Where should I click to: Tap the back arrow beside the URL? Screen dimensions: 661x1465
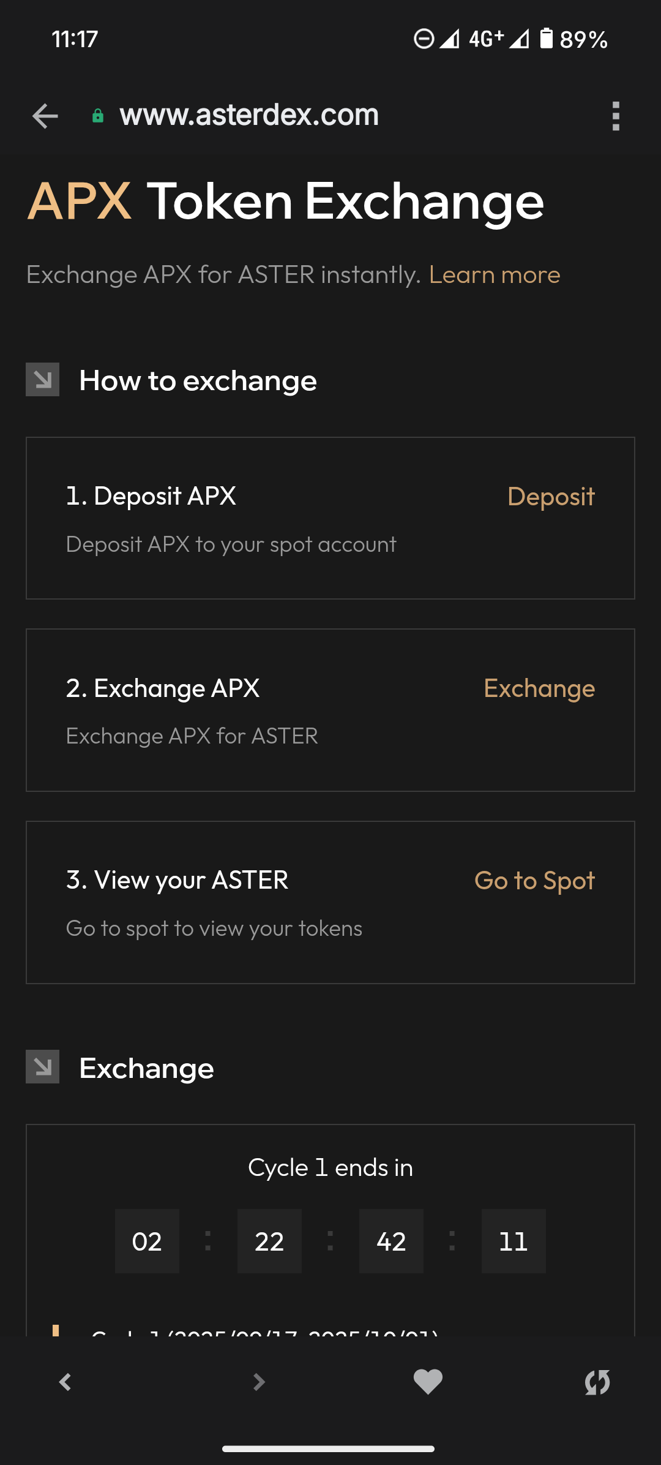45,116
